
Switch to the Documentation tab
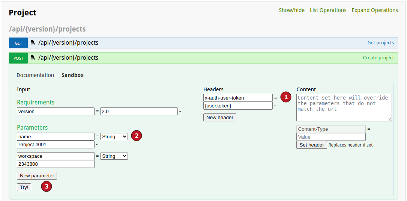35,75
